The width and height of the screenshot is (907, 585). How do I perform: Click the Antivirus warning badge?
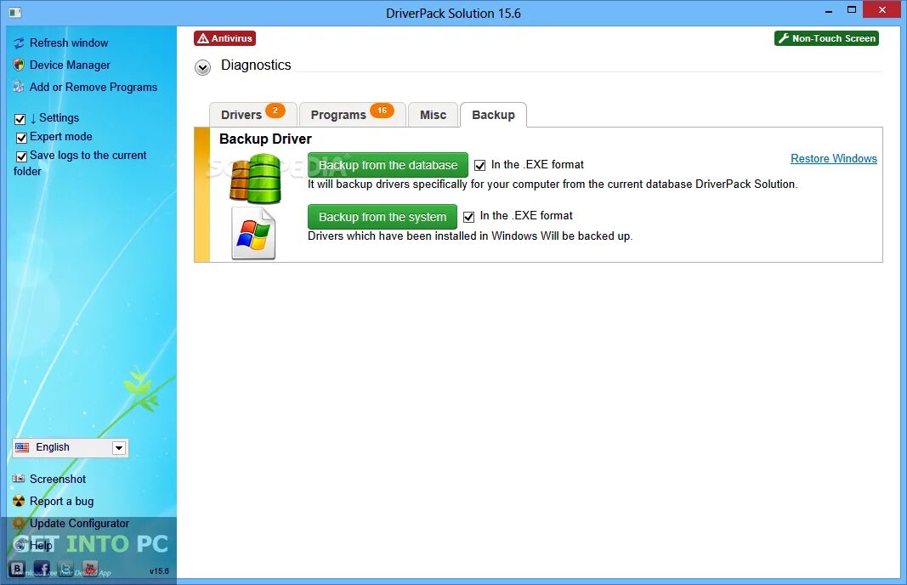click(x=224, y=38)
